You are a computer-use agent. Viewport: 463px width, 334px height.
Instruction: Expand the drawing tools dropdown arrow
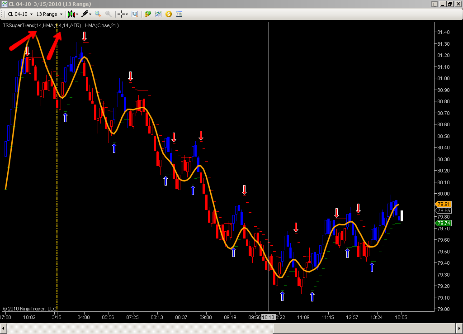(x=90, y=14)
